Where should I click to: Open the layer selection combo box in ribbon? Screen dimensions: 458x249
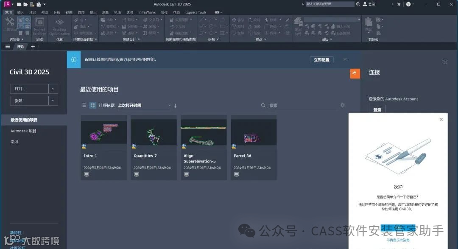click(332, 20)
